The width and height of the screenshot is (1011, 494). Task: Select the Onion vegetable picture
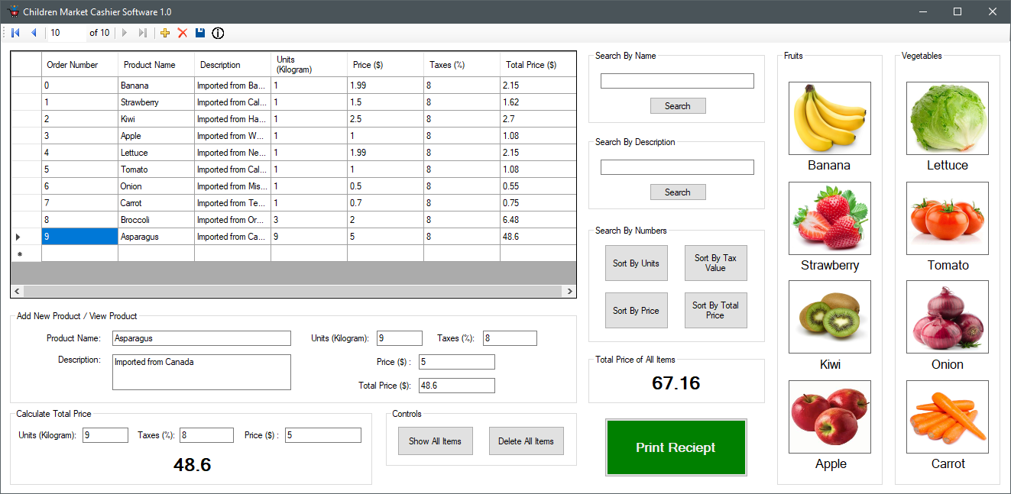948,317
